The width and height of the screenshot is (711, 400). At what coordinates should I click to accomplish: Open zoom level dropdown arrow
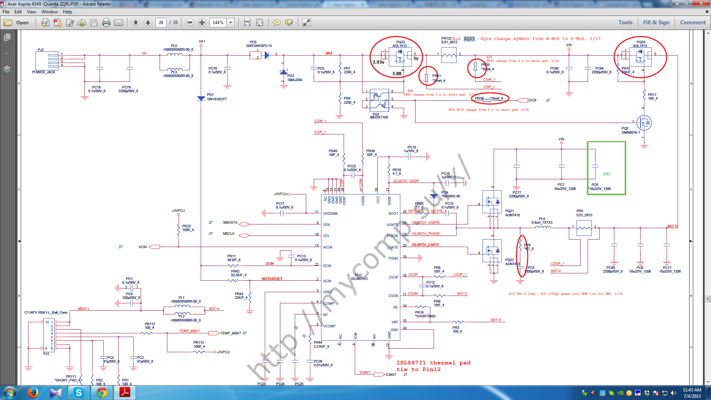point(230,23)
